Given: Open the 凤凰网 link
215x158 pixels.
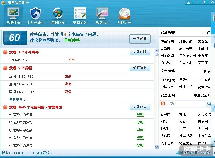Looking at the screenshot, I should pyautogui.click(x=184, y=122).
